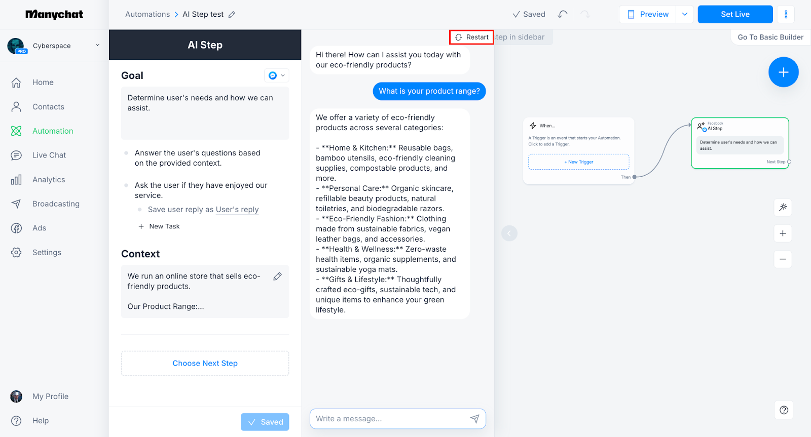Collapse the sidebar with the left chevron

509,233
